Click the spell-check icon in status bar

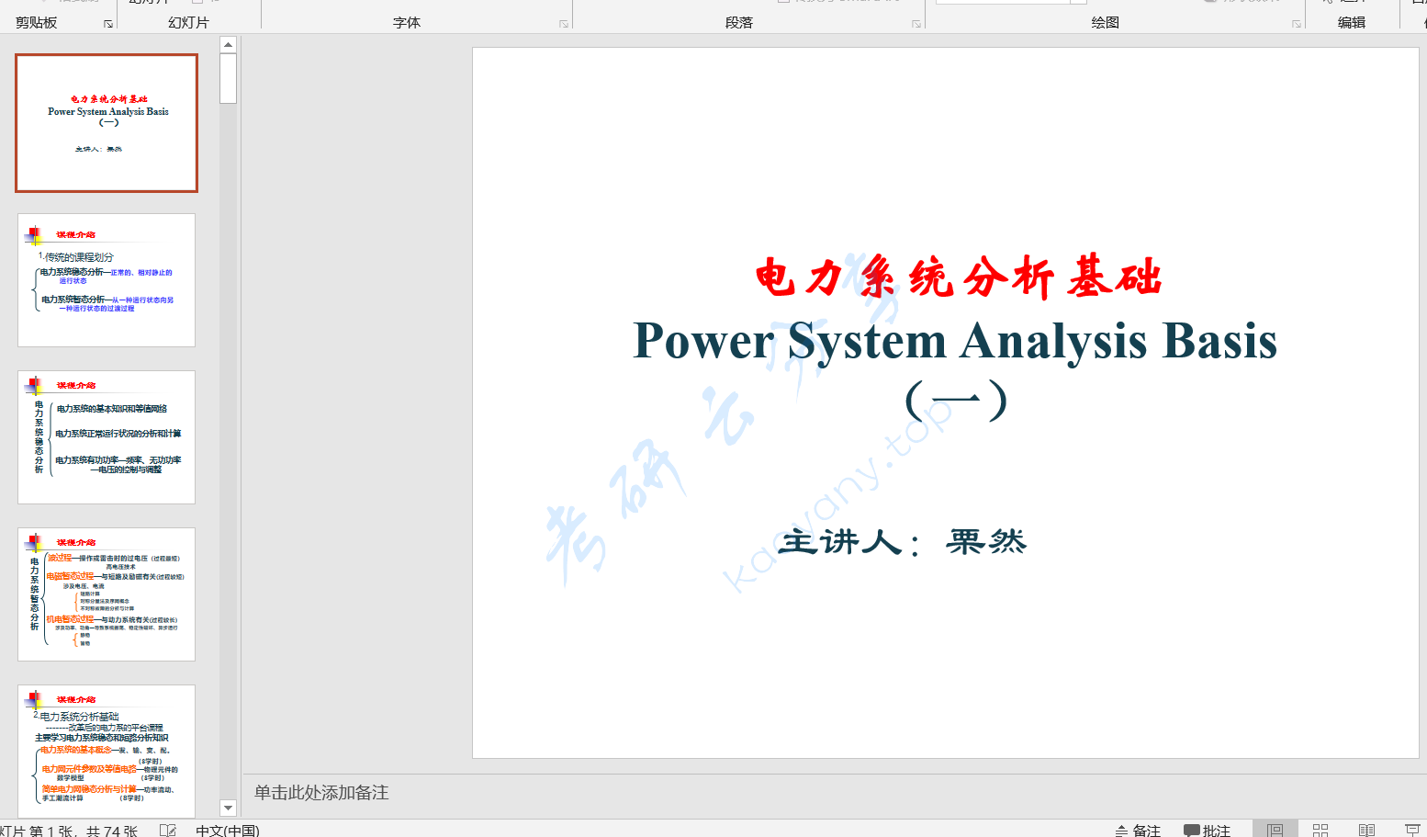tap(168, 831)
